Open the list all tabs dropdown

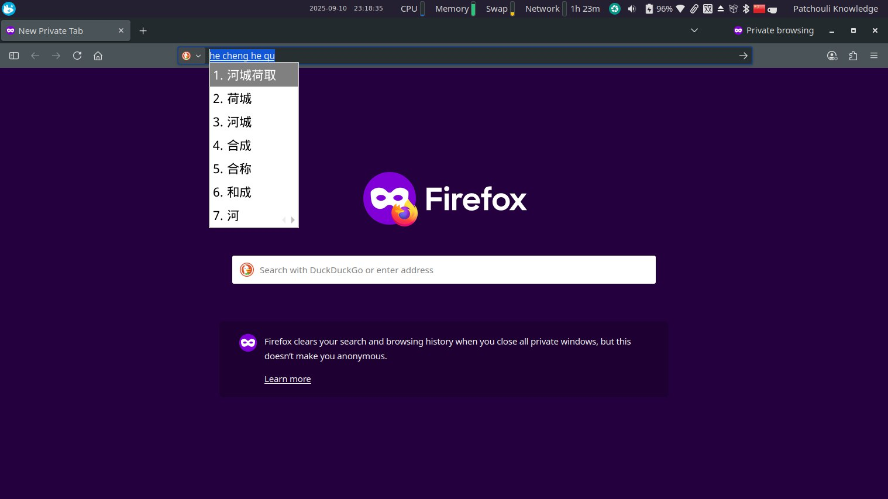pyautogui.click(x=694, y=30)
